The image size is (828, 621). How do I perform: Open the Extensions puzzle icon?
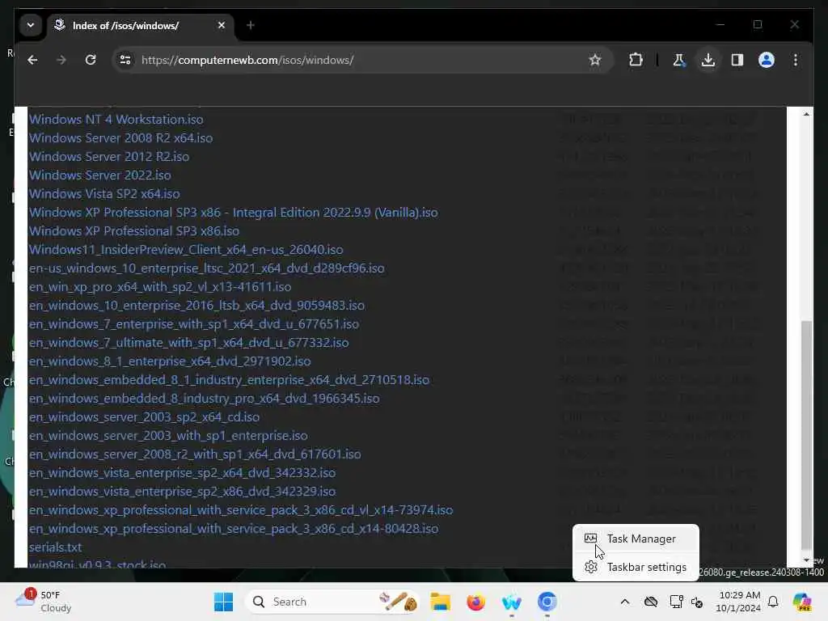tap(636, 60)
